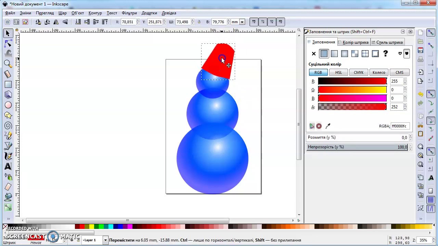The width and height of the screenshot is (438, 246).
Task: Select the RGB color mode button
Action: 318,72
